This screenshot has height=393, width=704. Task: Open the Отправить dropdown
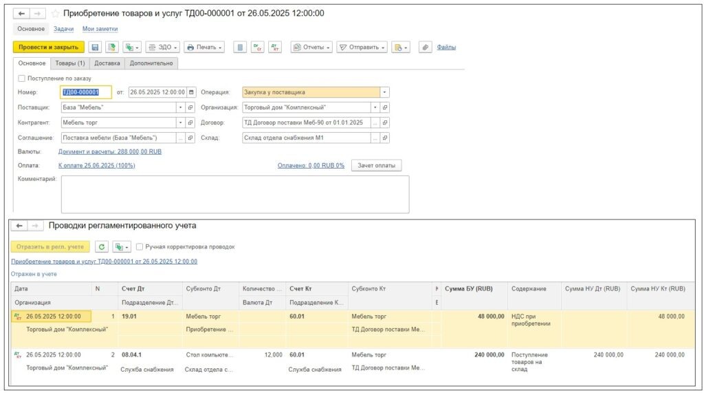click(362, 47)
